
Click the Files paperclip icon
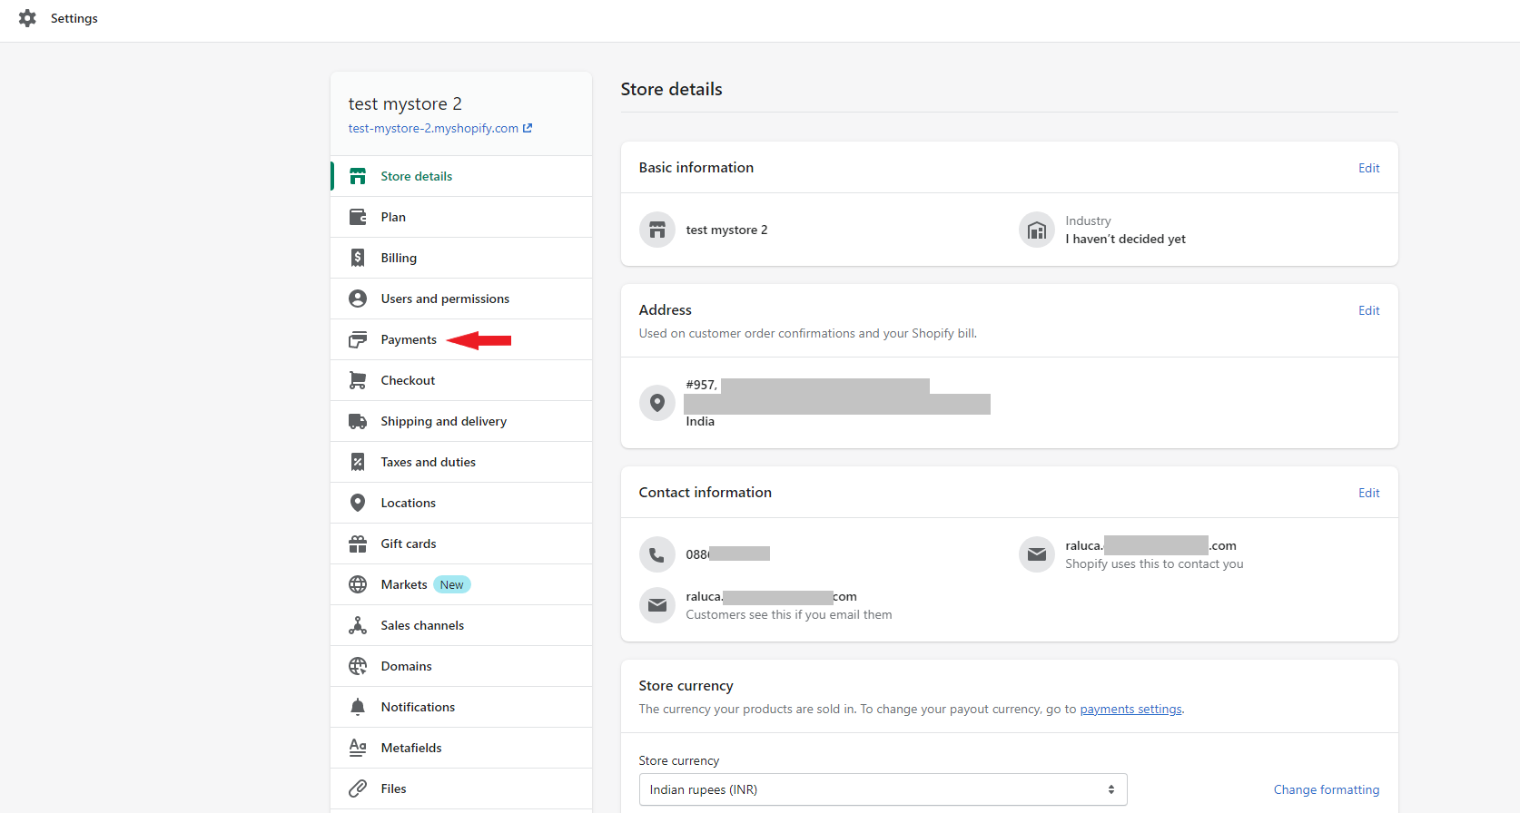pos(358,789)
